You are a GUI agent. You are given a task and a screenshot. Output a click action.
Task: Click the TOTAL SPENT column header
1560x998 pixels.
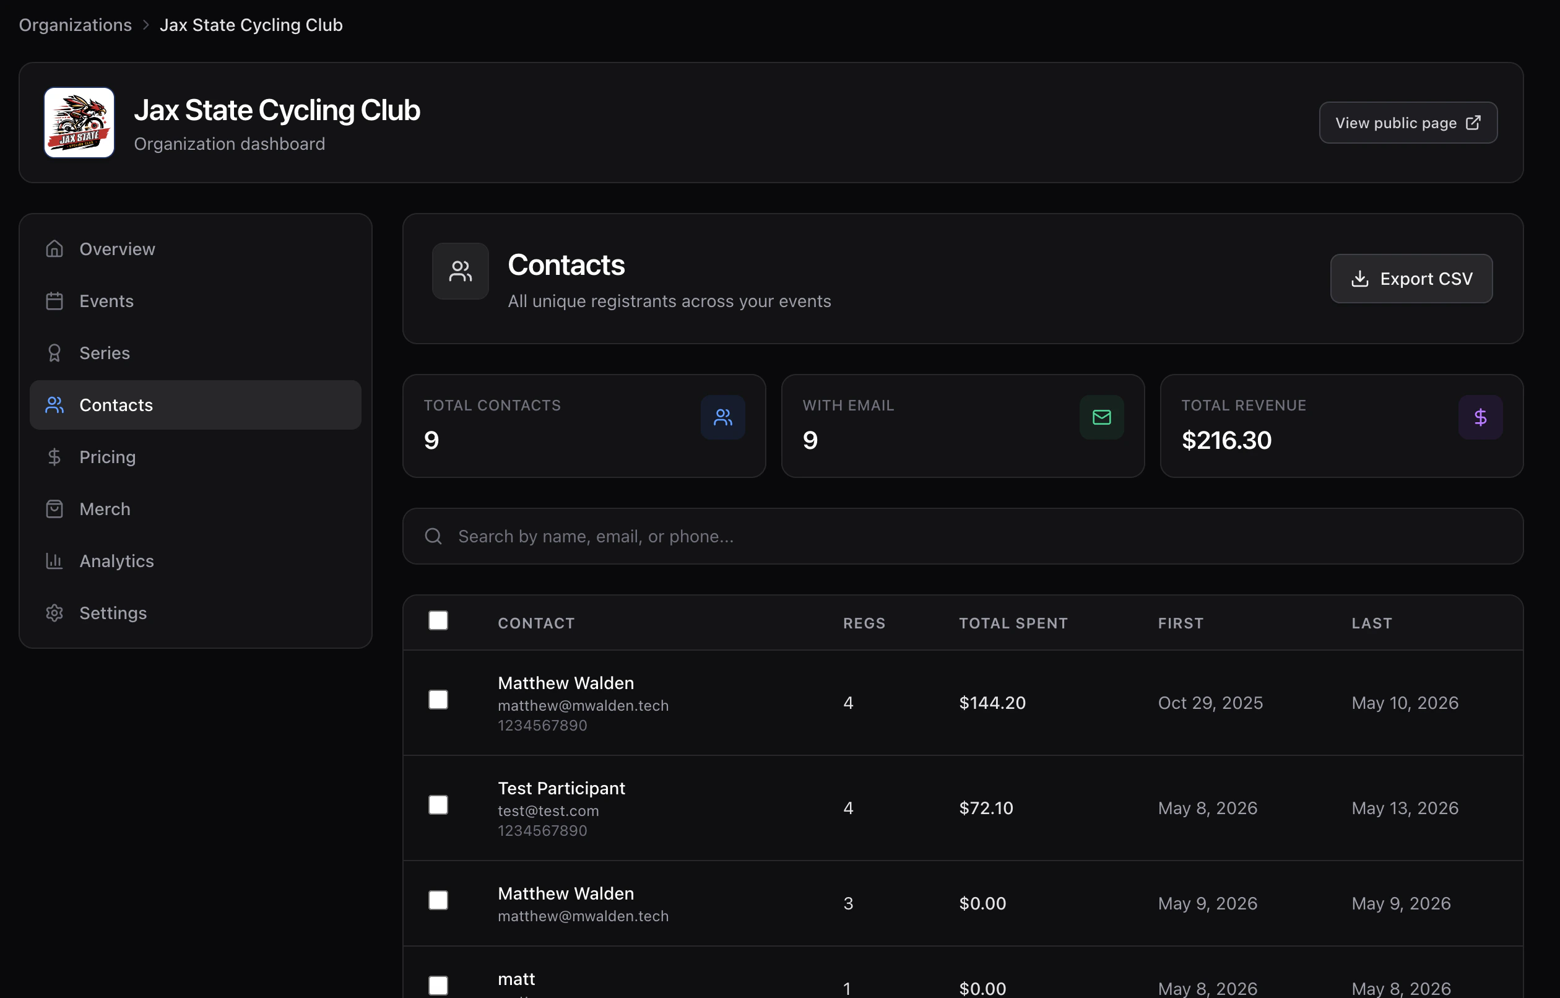(x=1013, y=623)
